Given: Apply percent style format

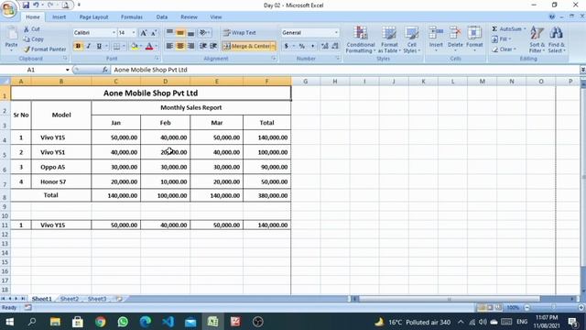Looking at the screenshot, I should (301, 46).
